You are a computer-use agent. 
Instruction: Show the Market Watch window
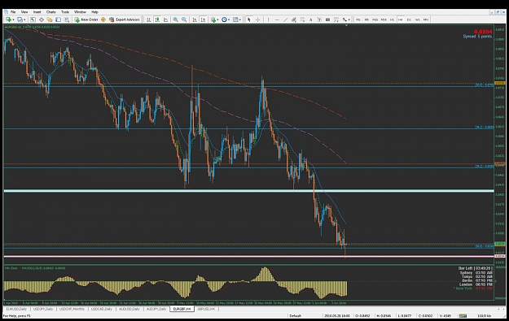tap(33, 20)
